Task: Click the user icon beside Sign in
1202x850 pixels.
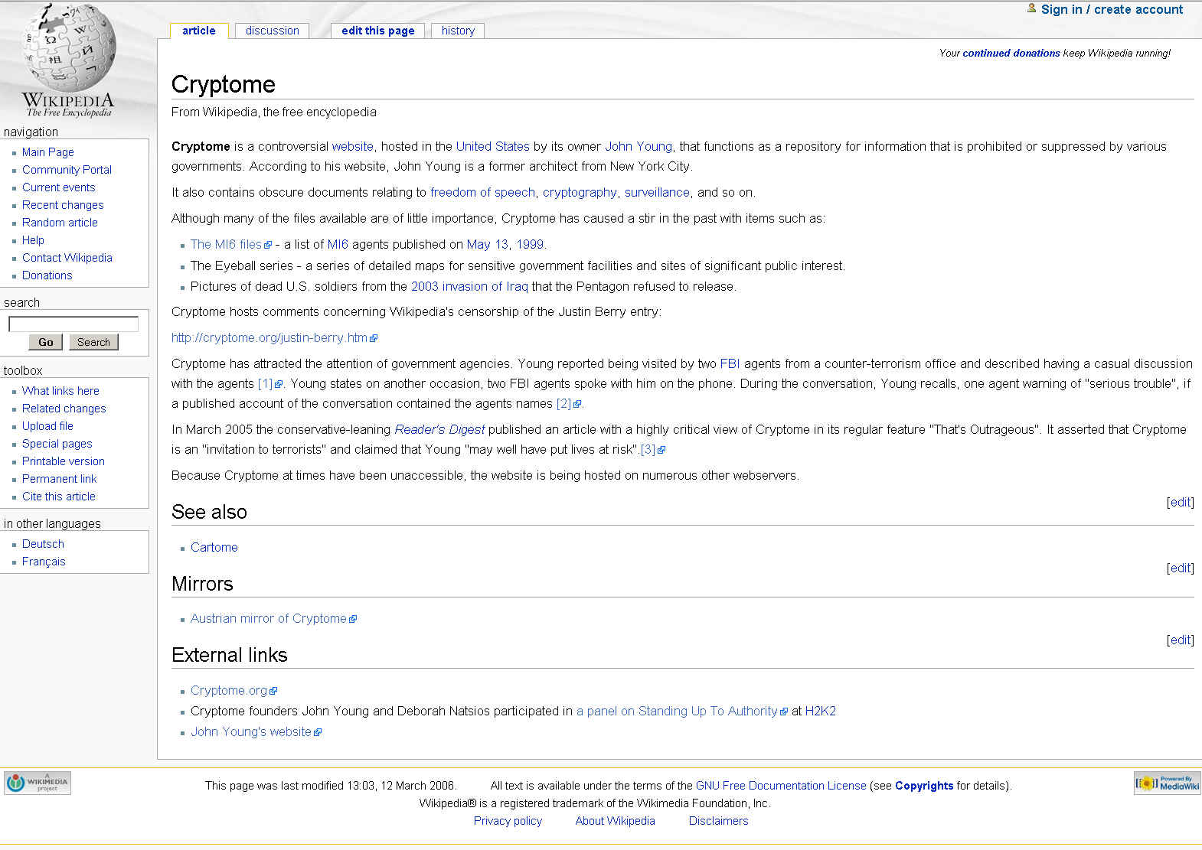Action: click(x=1031, y=8)
